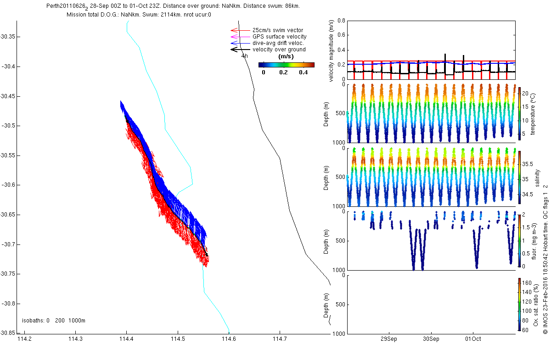Click the '-30.75' latitude tick label
This screenshot has height=344, width=551.
7,274
